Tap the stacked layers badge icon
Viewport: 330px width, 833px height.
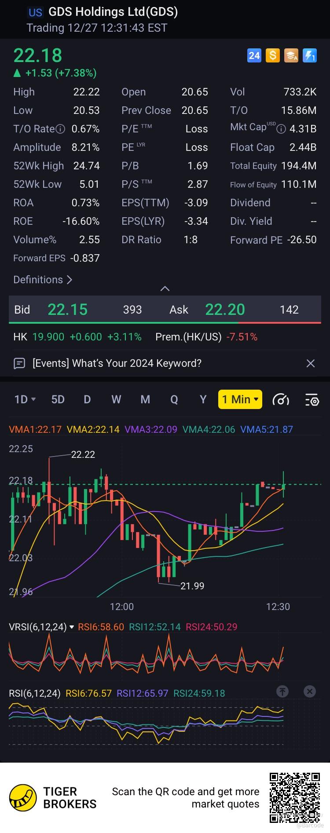(291, 55)
